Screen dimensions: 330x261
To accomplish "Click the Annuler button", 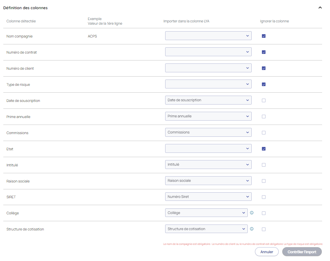I will coord(267,252).
